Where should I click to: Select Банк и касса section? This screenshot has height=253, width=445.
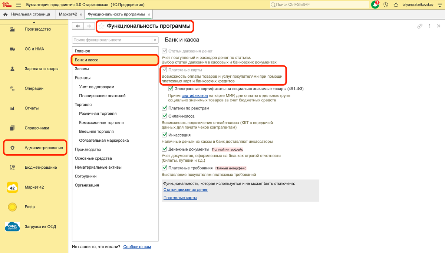[115, 60]
